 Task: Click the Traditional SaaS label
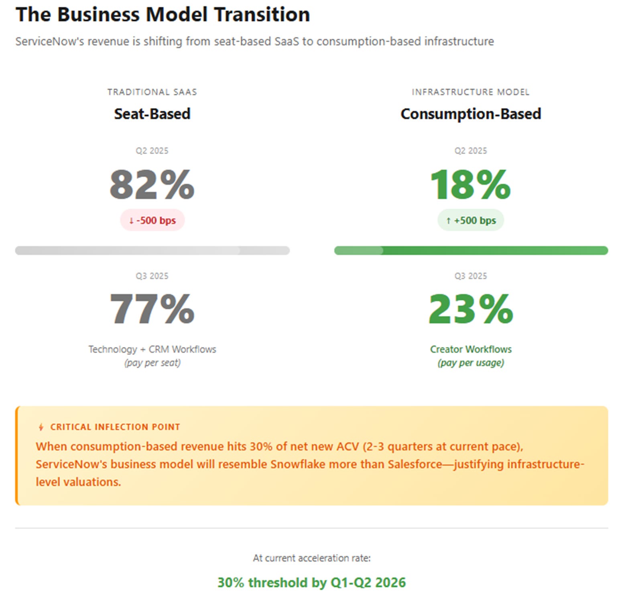click(x=152, y=92)
